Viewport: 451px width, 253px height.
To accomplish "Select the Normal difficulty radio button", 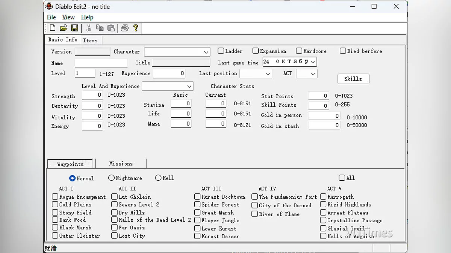I will (x=73, y=178).
